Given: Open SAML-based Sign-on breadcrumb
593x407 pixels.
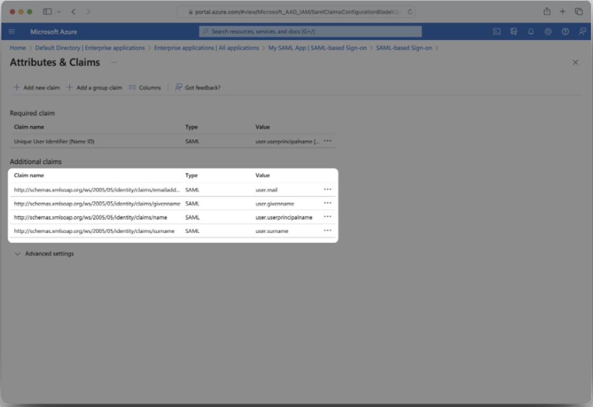Looking at the screenshot, I should [404, 48].
